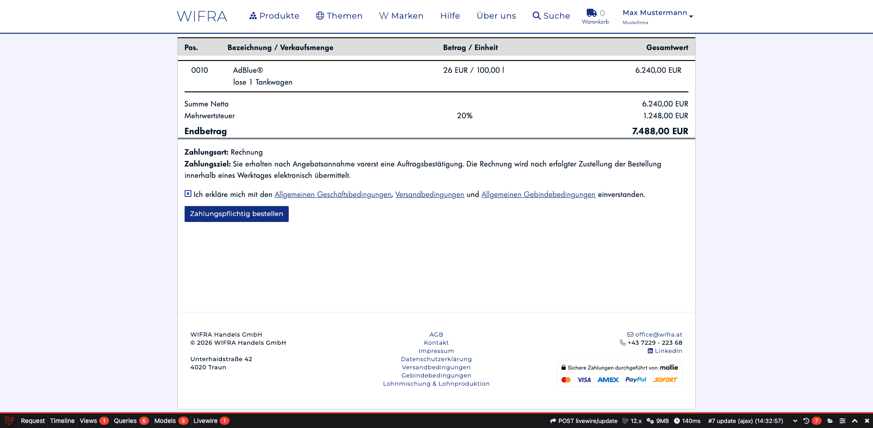Expand the request selector chevron in debugbar
This screenshot has height=428, width=873.
point(795,421)
